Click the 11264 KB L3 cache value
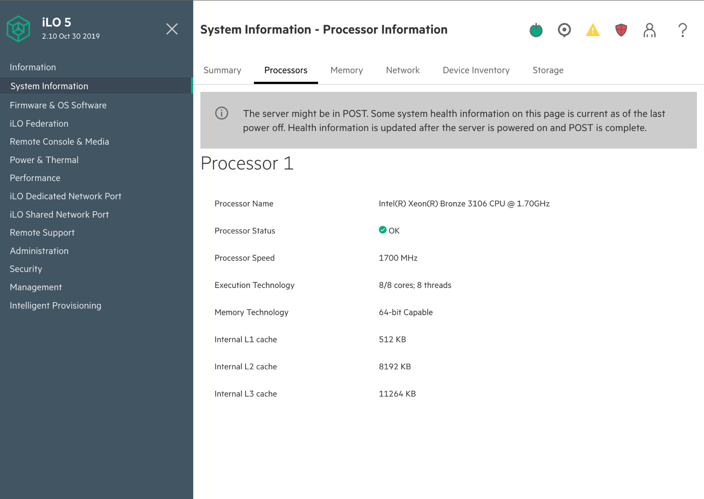 tap(397, 394)
